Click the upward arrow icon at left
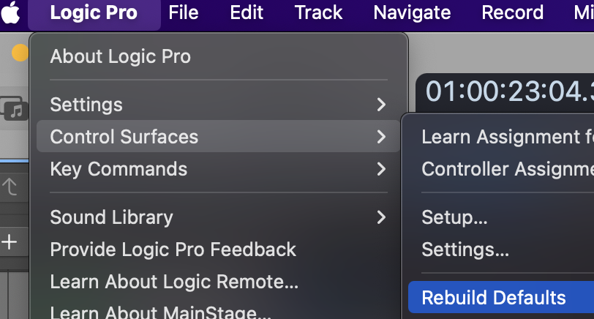This screenshot has height=319, width=594. [10, 187]
